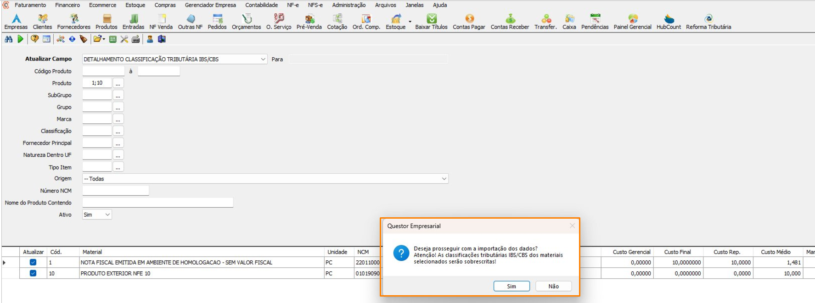This screenshot has width=815, height=303.
Task: Uncheck Atualizar for PRODUTO EXTERIOR NFE 10
Action: tap(33, 273)
